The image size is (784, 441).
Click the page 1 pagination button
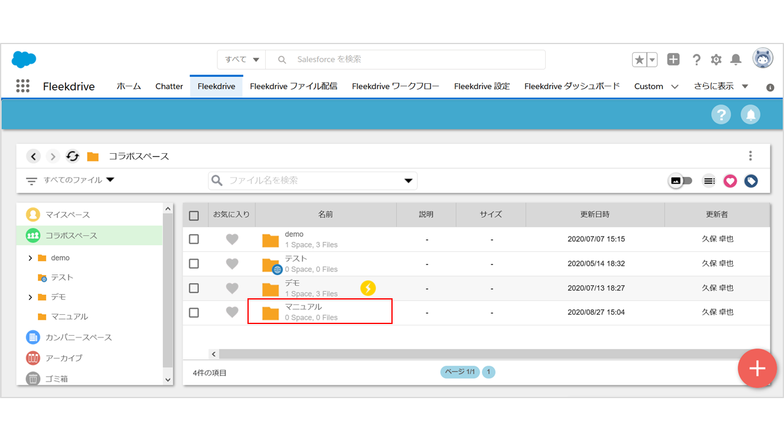[488, 372]
